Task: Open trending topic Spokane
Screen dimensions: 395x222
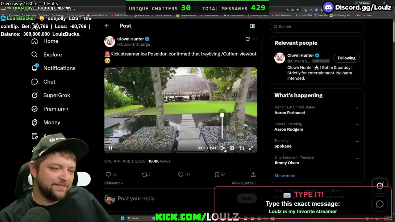Action: [x=283, y=146]
